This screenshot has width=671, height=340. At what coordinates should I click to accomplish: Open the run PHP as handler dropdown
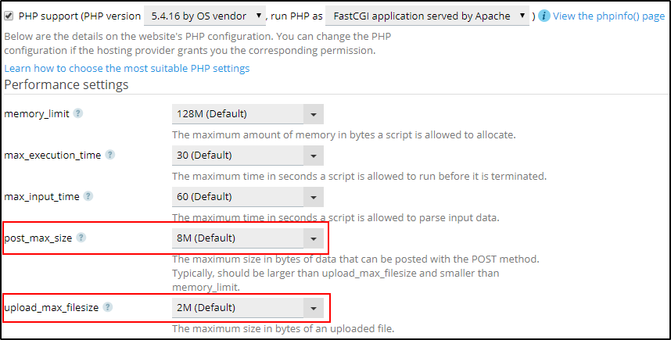click(x=428, y=16)
